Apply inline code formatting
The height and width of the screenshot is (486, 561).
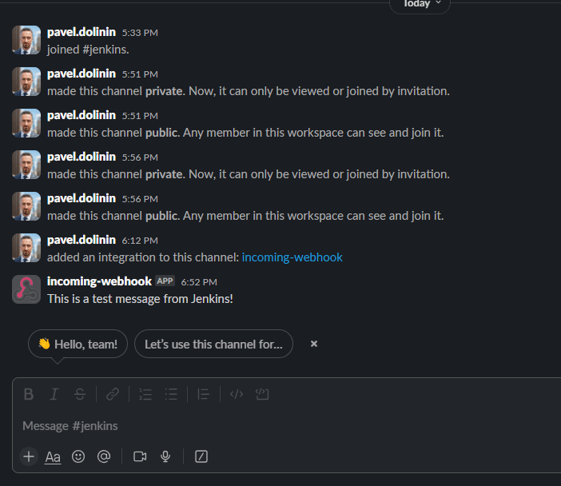point(237,394)
